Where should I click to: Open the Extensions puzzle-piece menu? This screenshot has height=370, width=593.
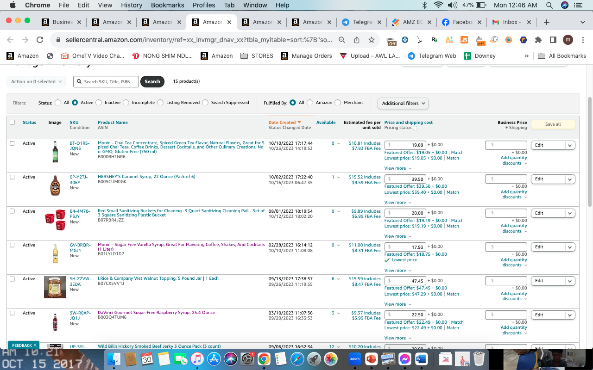click(538, 40)
